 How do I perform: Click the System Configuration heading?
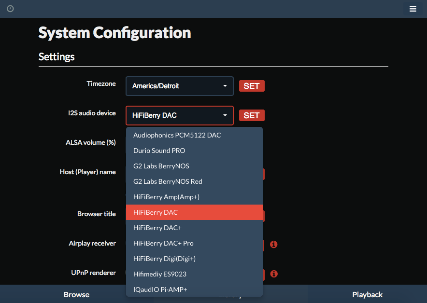(114, 33)
